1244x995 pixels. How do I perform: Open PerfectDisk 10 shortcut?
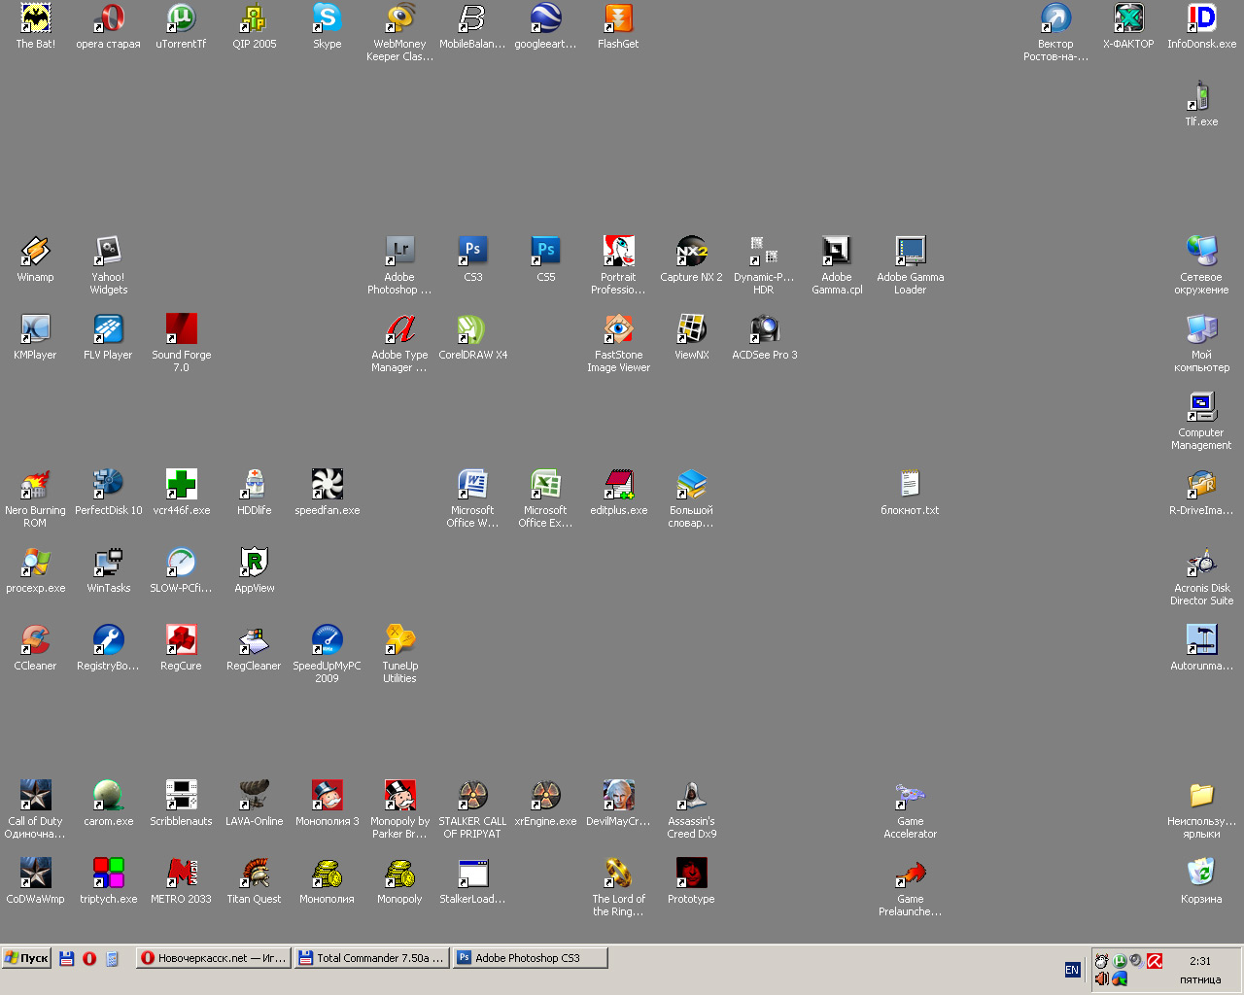pos(109,484)
